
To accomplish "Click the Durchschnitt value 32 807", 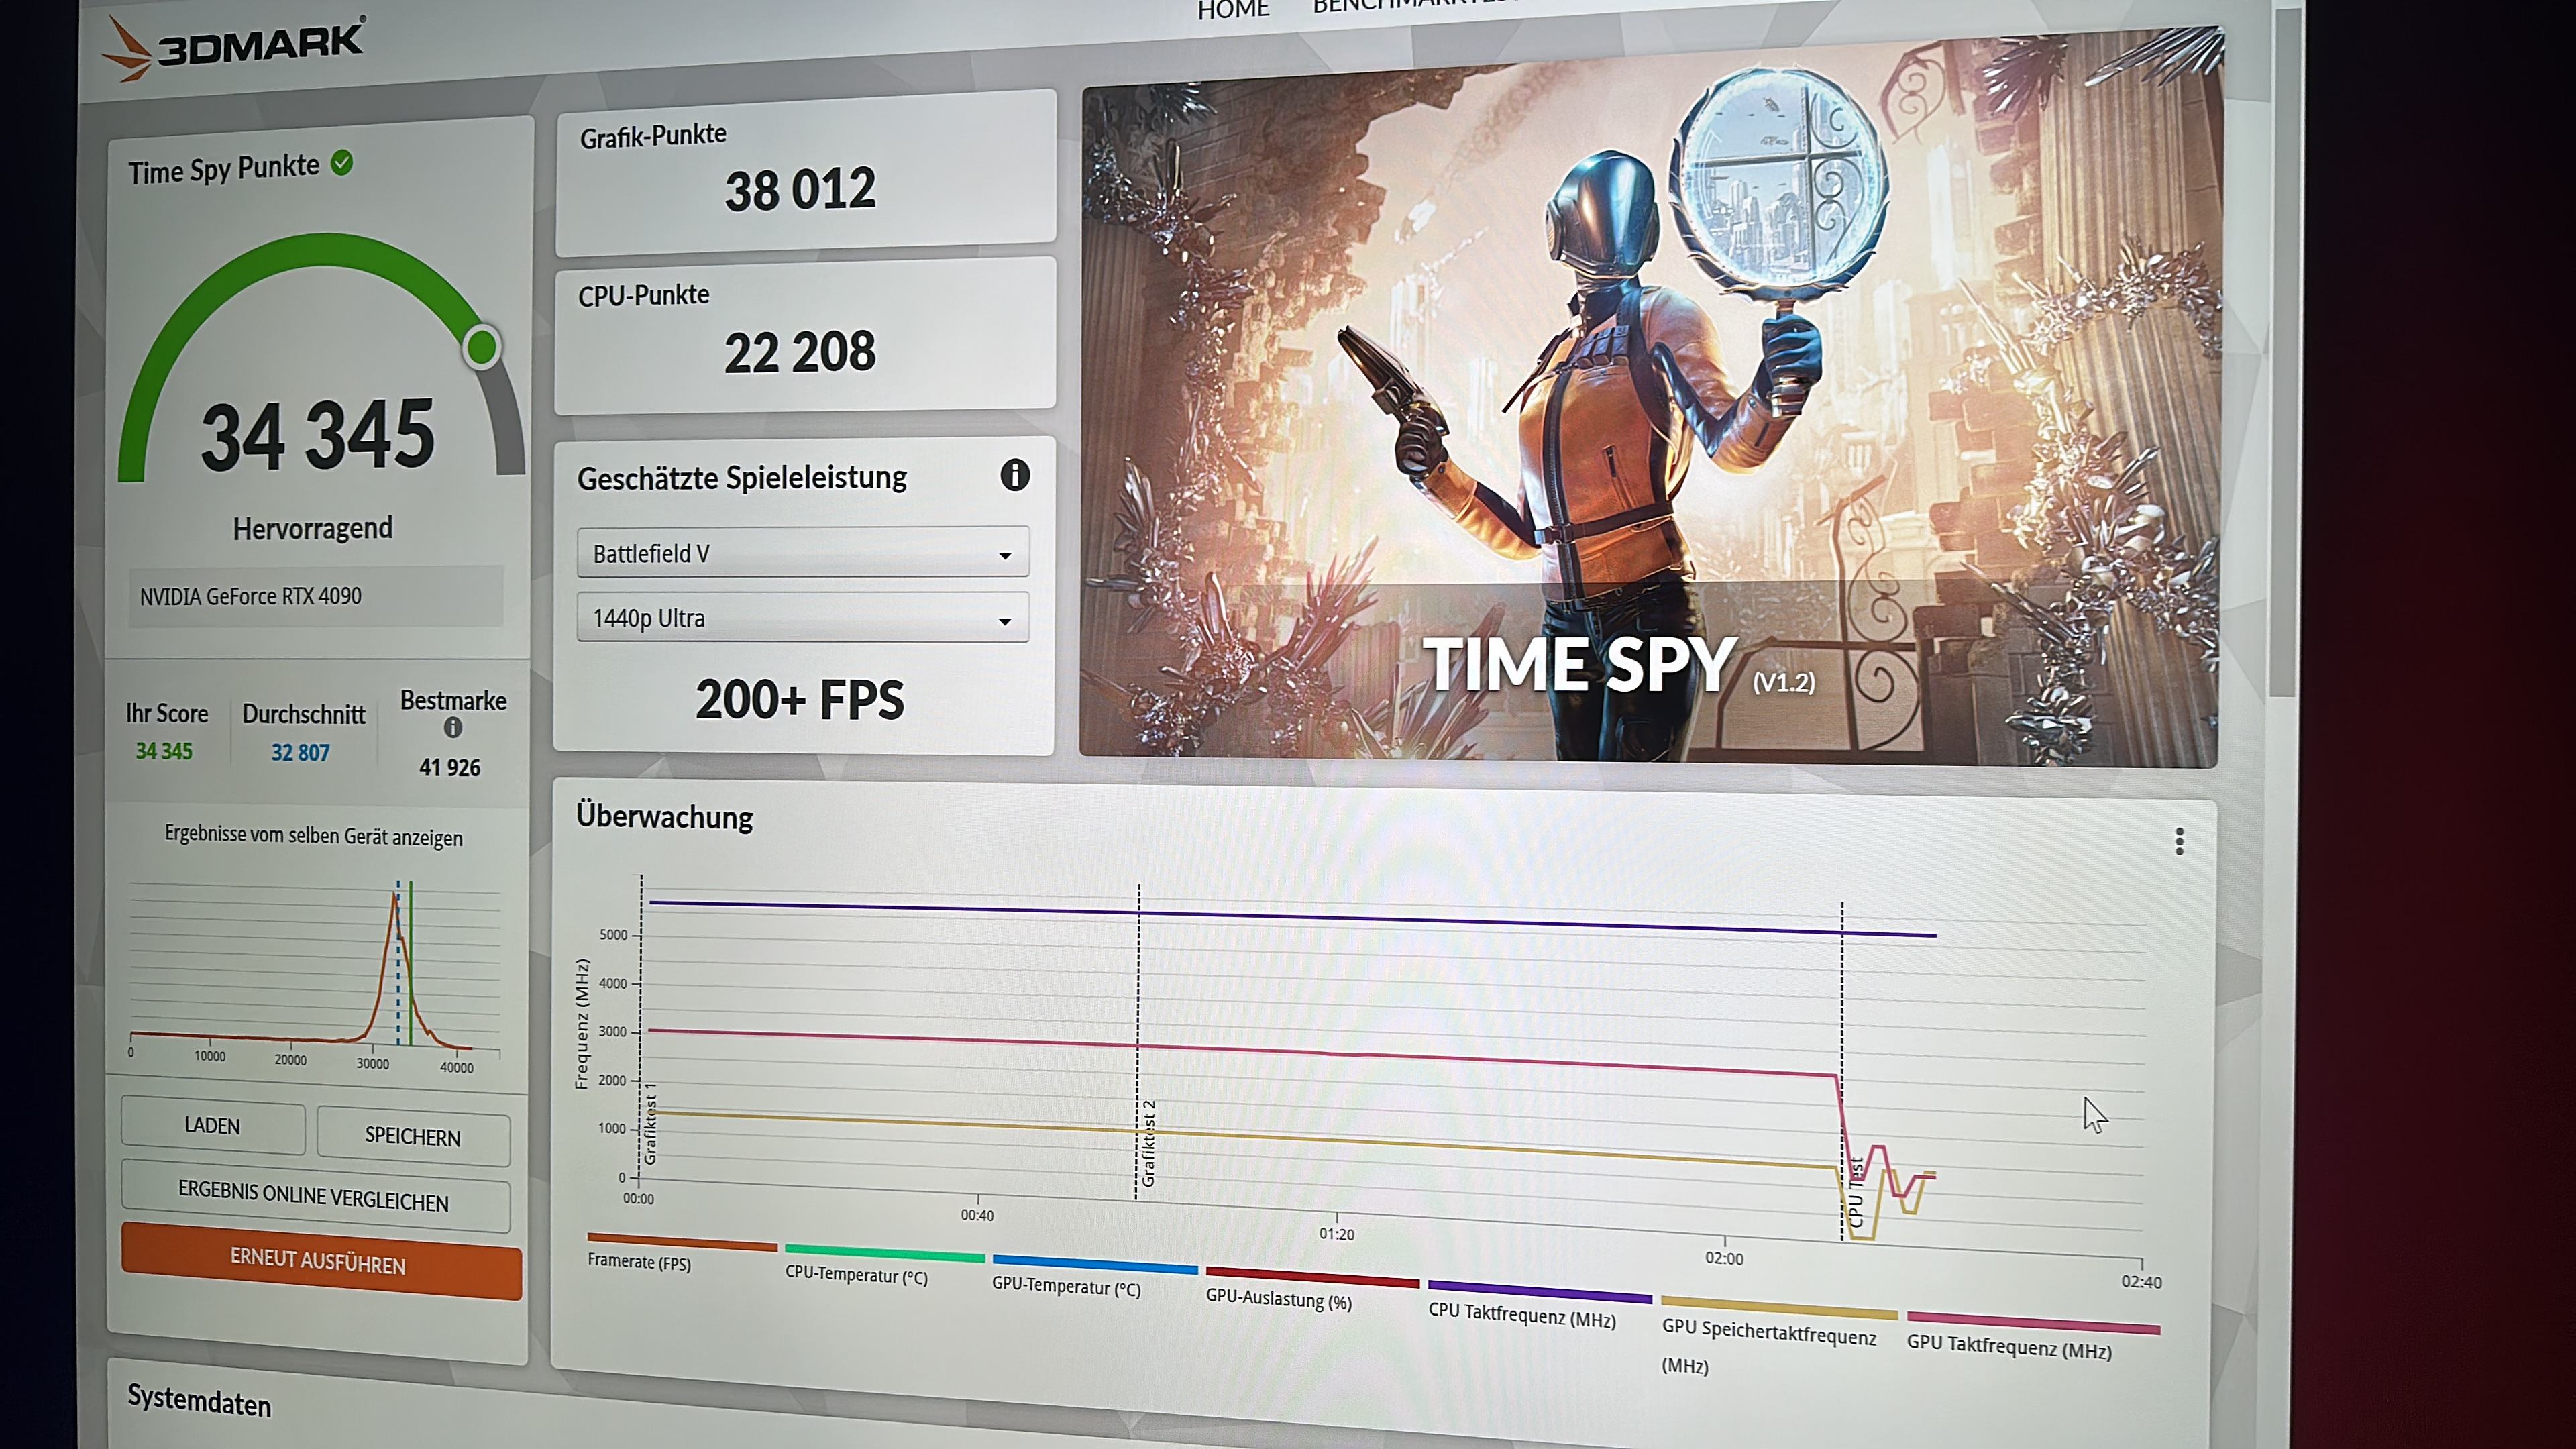I will 300,752.
